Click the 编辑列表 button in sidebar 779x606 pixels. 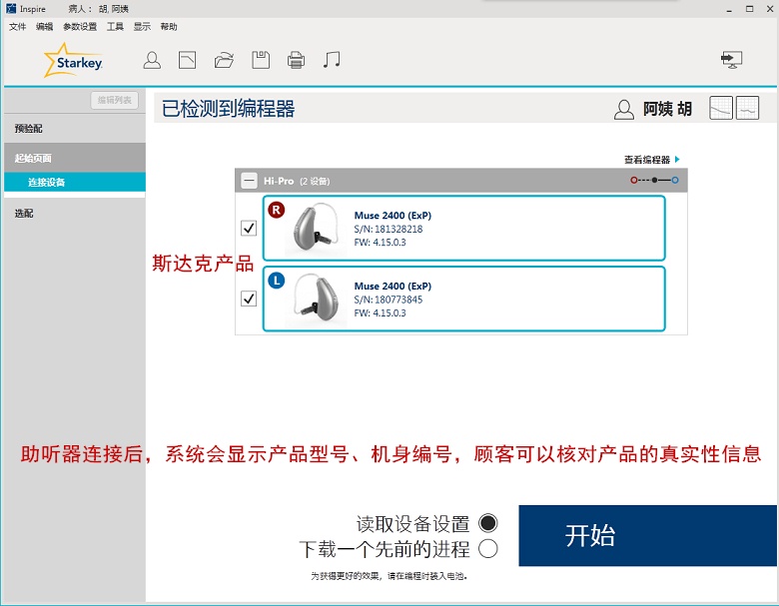[x=115, y=100]
